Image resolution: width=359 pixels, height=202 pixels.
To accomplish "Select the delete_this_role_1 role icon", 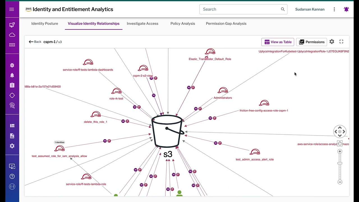I will pos(96,114).
